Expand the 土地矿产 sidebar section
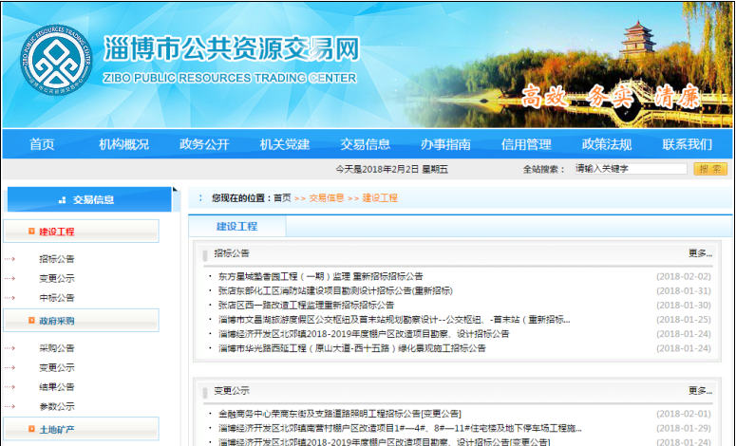This screenshot has height=446, width=736. click(57, 430)
